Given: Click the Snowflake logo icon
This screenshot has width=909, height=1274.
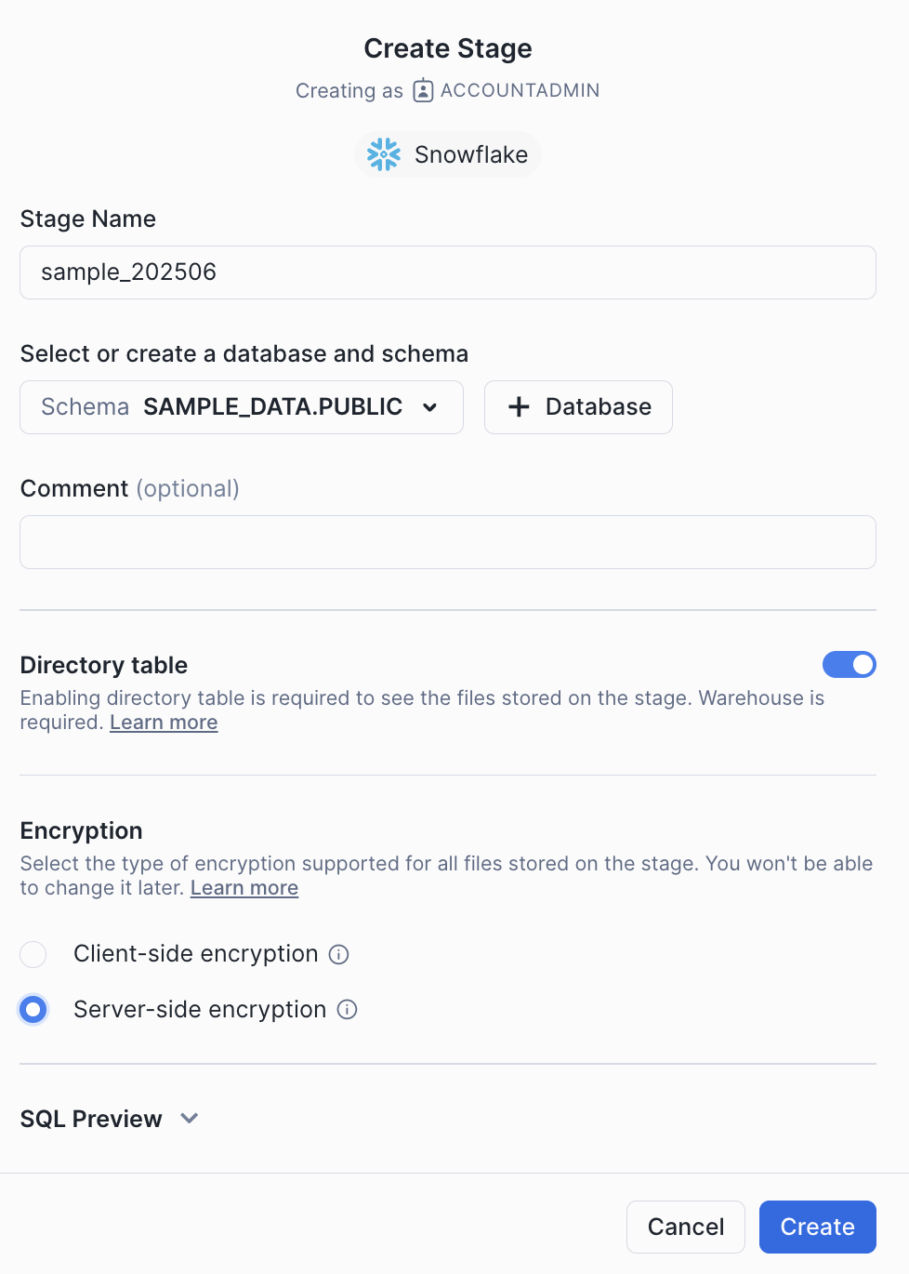Looking at the screenshot, I should 383,154.
